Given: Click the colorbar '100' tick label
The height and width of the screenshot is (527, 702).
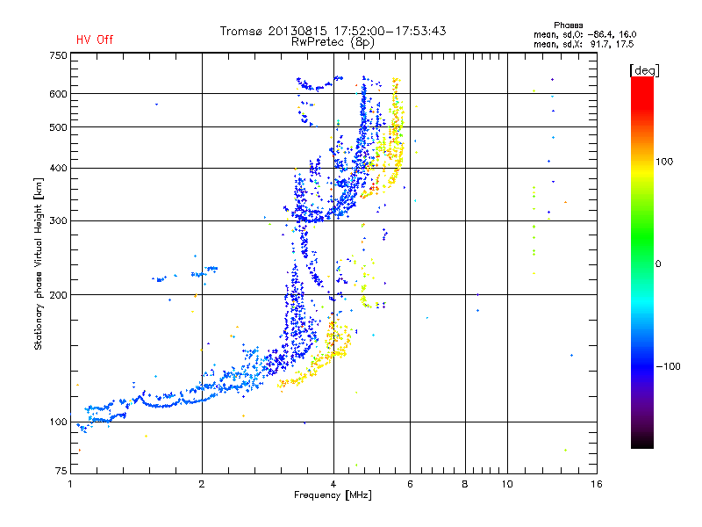Looking at the screenshot, I should 664,162.
